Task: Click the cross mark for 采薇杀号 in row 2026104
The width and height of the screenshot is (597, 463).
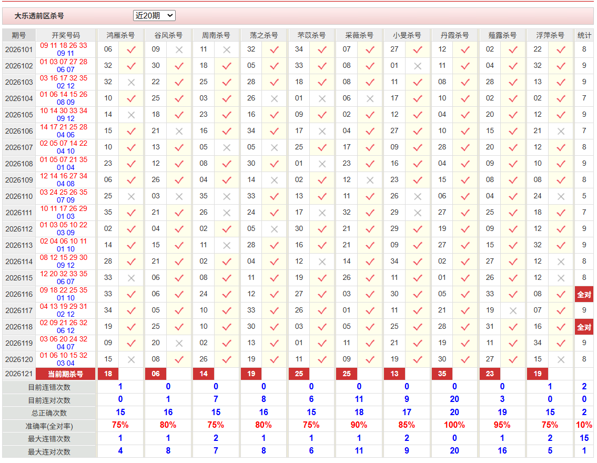Action: coord(370,98)
